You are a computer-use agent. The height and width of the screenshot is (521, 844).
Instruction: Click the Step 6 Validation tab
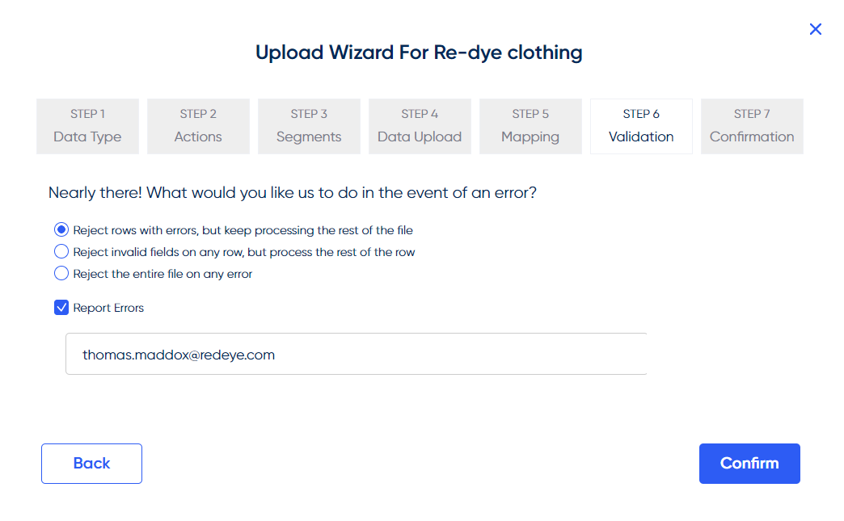pos(641,126)
